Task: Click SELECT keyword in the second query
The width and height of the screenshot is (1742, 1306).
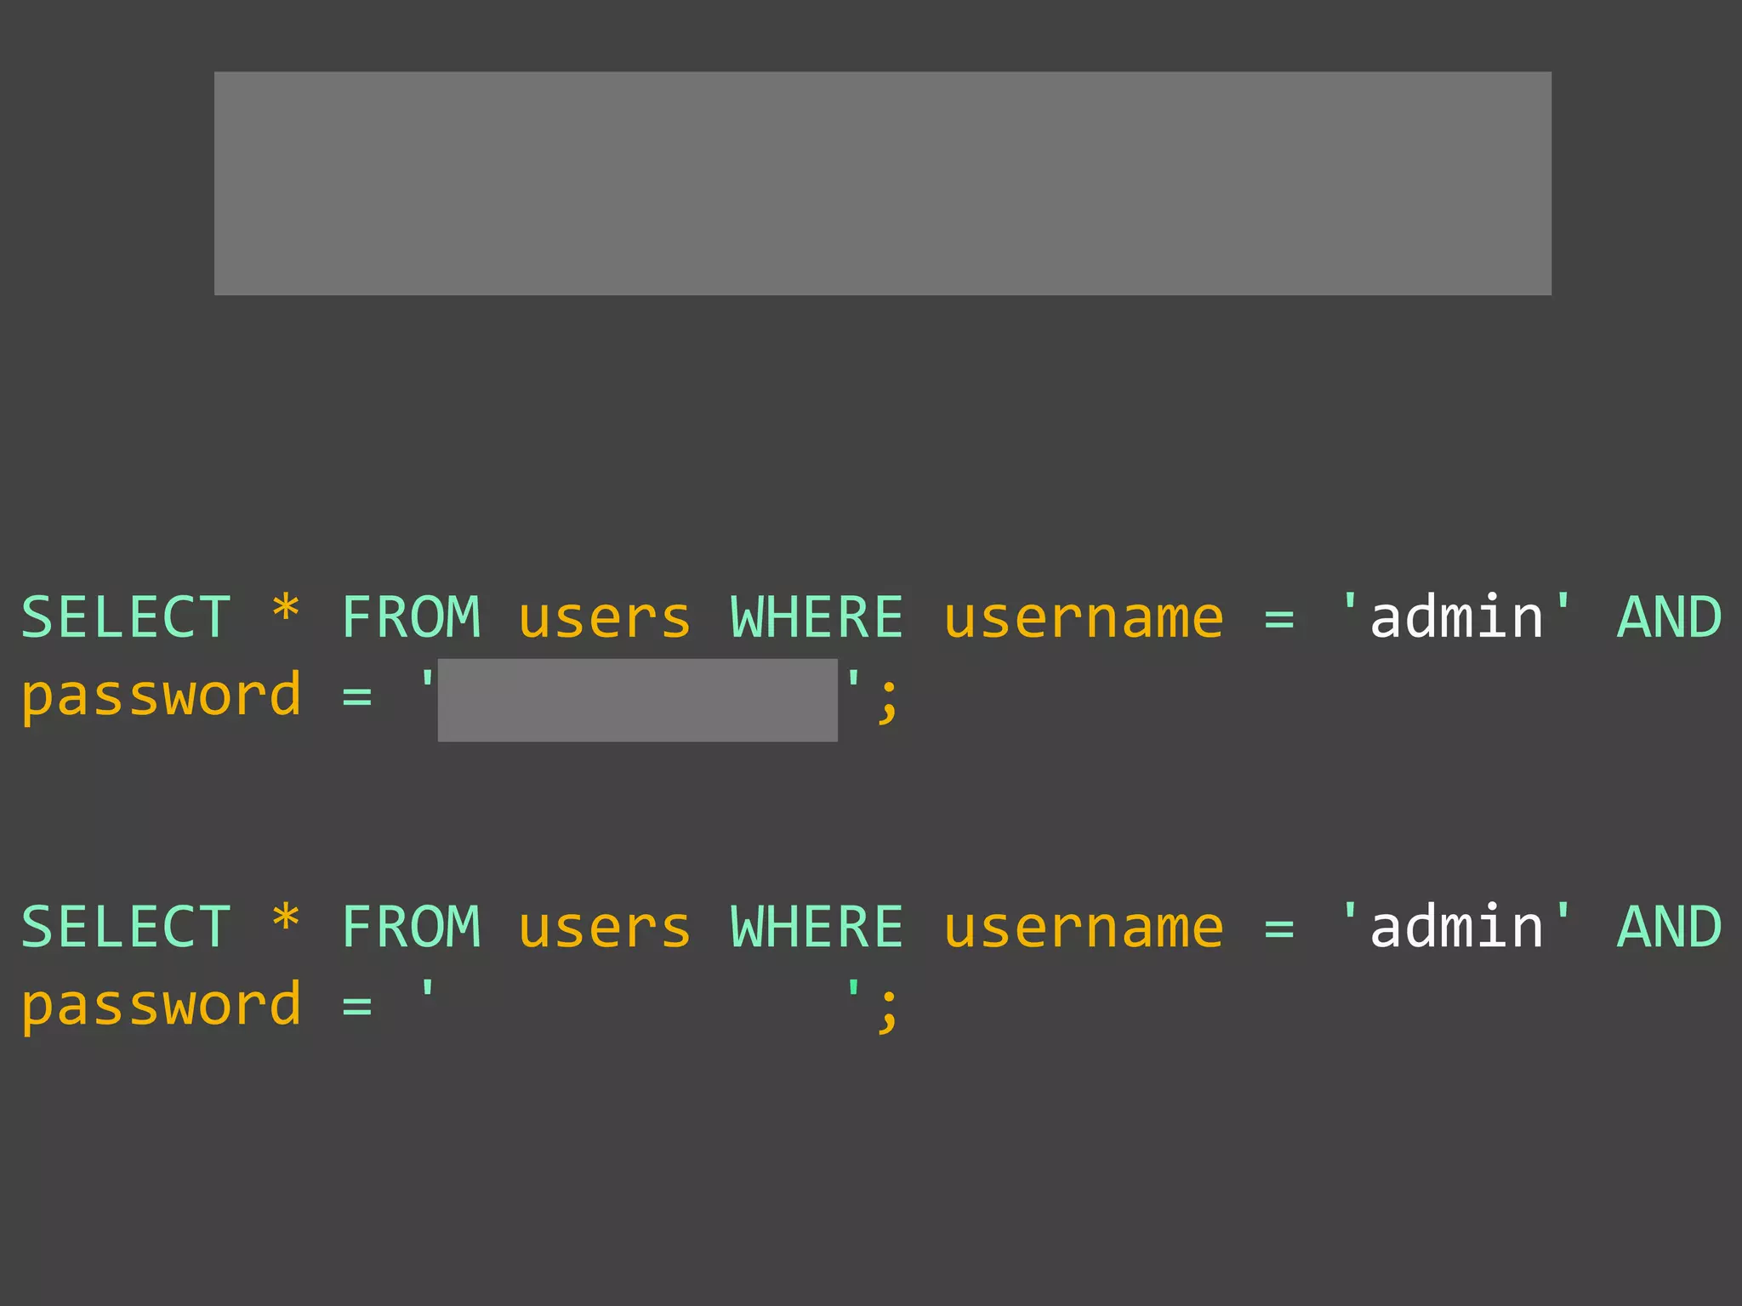Action: coord(126,927)
